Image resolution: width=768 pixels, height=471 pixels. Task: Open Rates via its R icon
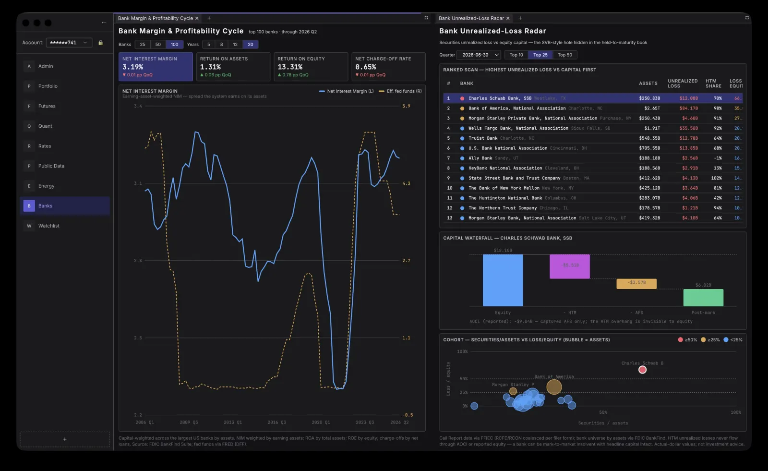click(29, 146)
